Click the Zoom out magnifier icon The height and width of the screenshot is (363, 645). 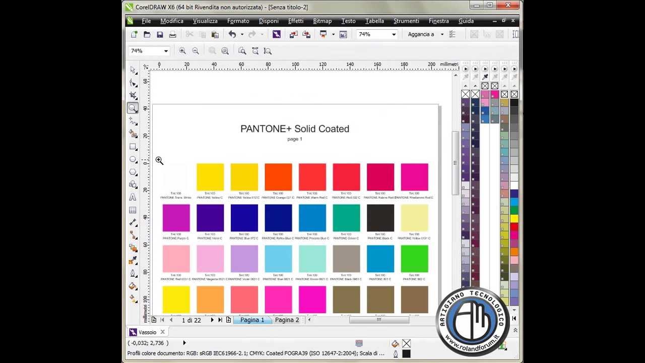(196, 51)
